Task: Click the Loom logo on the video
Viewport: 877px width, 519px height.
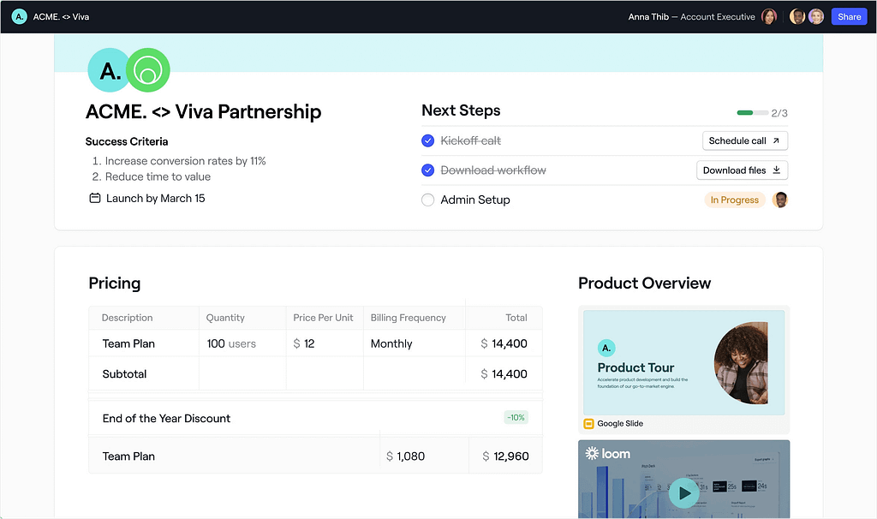Action: pos(608,454)
